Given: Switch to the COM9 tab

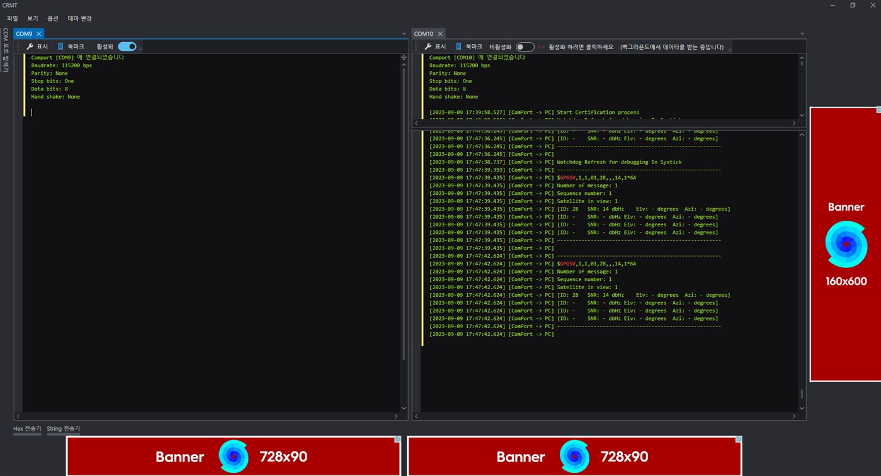Looking at the screenshot, I should 24,33.
